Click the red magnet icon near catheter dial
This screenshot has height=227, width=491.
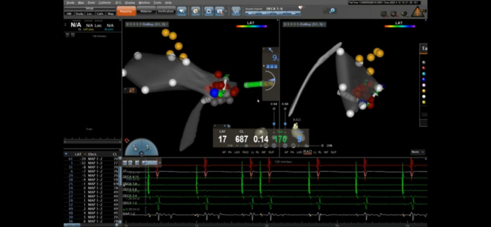[127, 141]
